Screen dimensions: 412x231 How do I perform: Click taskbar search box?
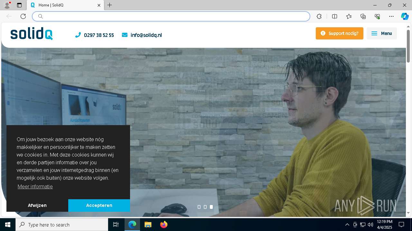click(x=62, y=225)
